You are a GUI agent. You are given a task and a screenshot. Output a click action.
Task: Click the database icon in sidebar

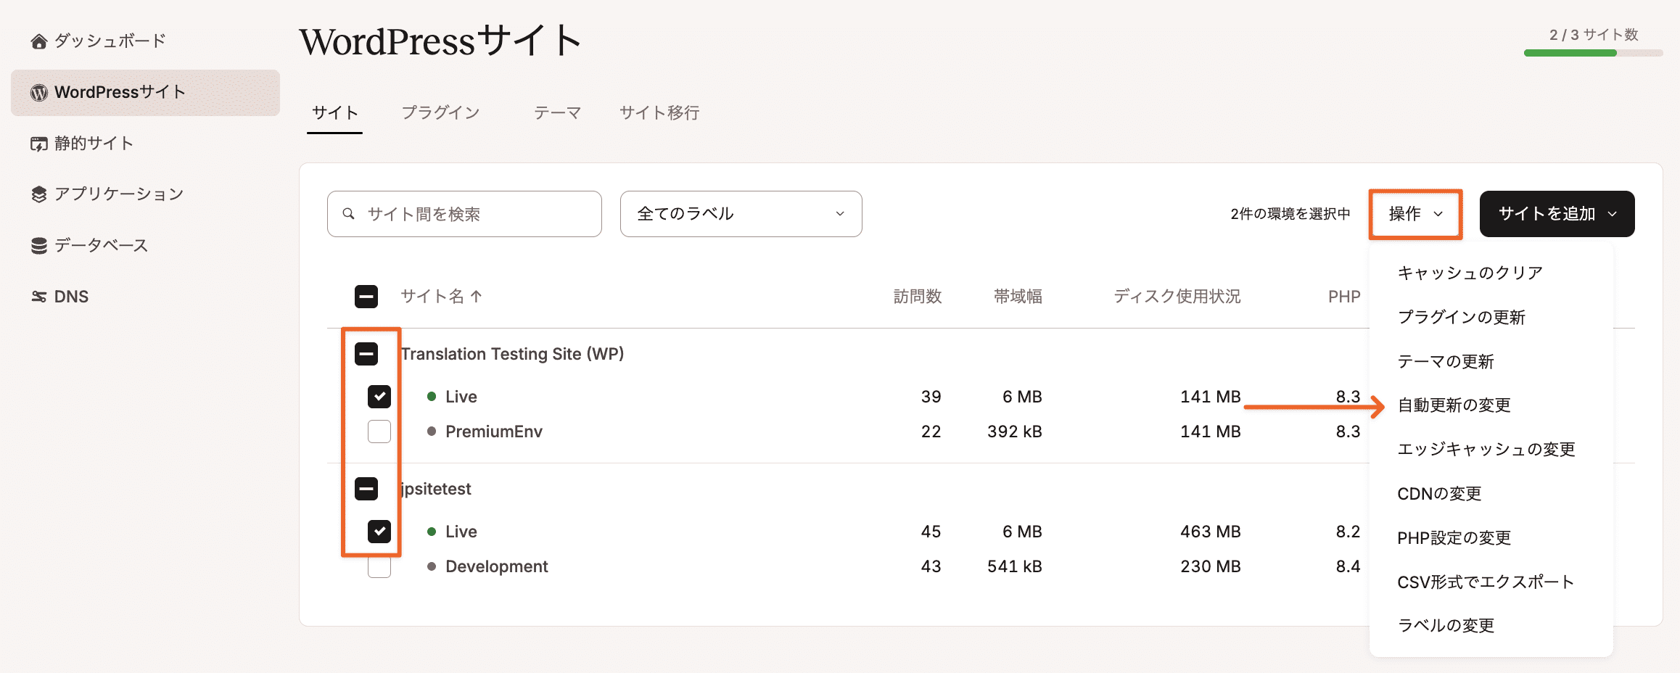[39, 246]
